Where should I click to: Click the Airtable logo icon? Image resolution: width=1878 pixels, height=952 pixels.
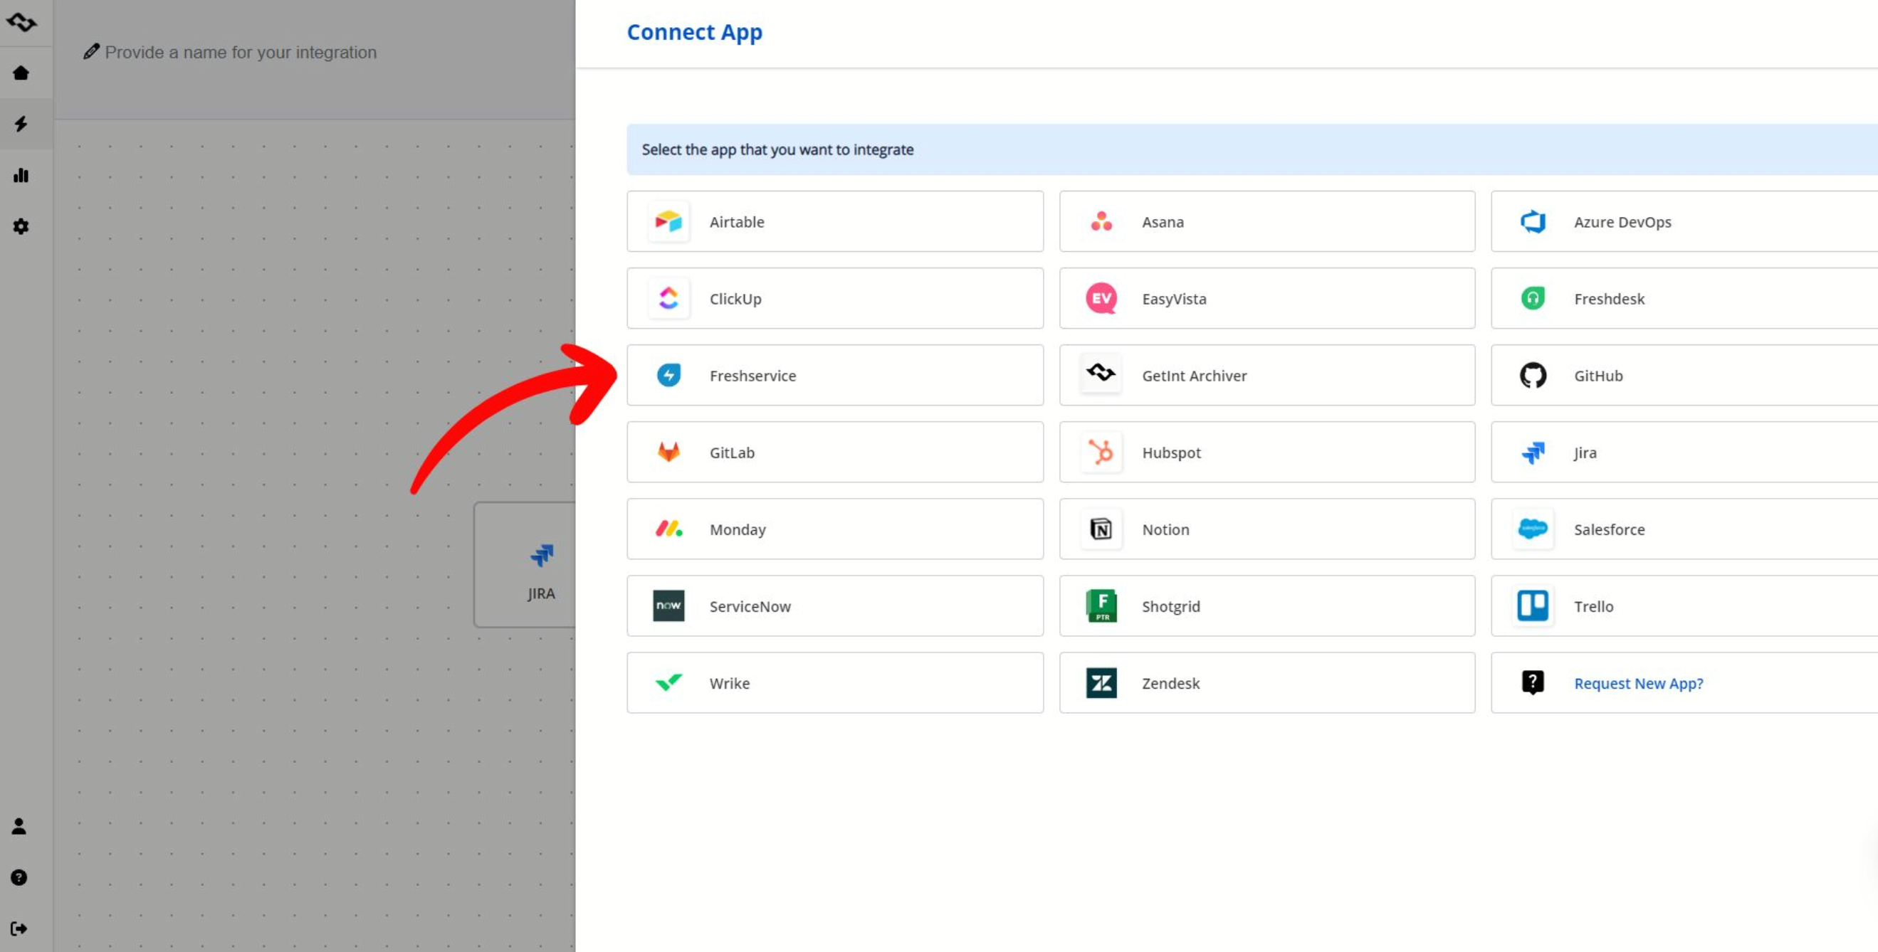pos(668,221)
